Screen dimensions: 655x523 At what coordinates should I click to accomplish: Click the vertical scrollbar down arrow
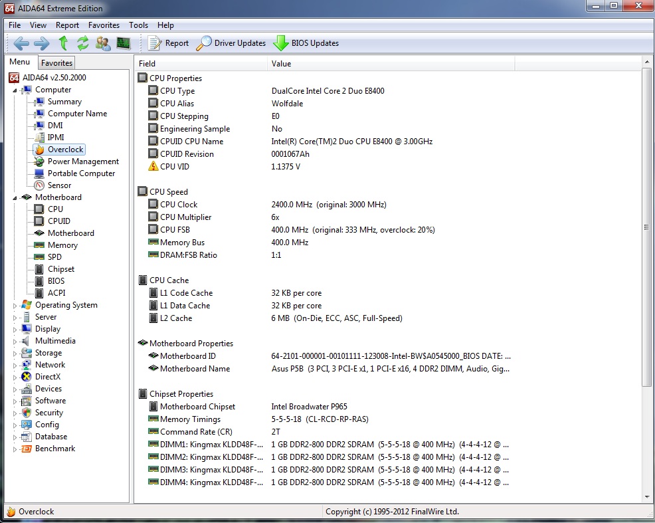[647, 497]
